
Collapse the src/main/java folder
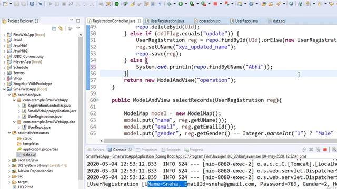coord(9,94)
